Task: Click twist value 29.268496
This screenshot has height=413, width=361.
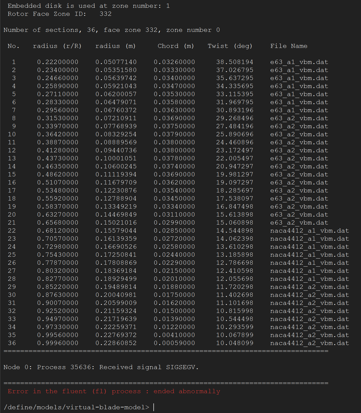Action: point(235,118)
